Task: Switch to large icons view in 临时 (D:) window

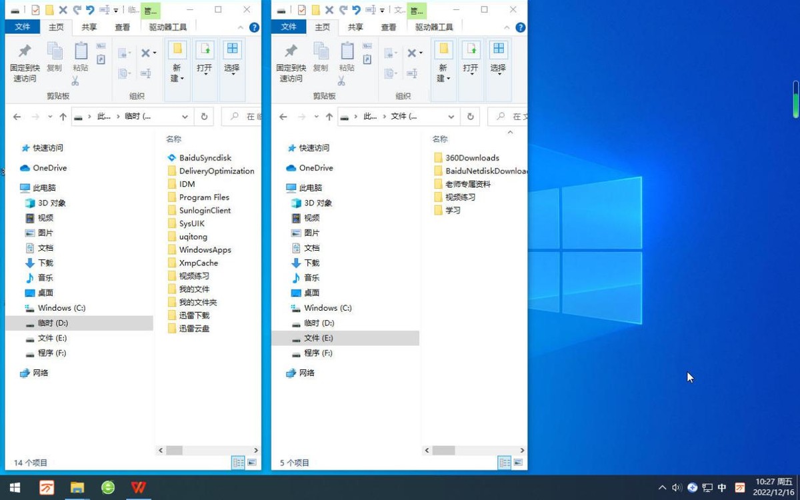Action: (252, 463)
